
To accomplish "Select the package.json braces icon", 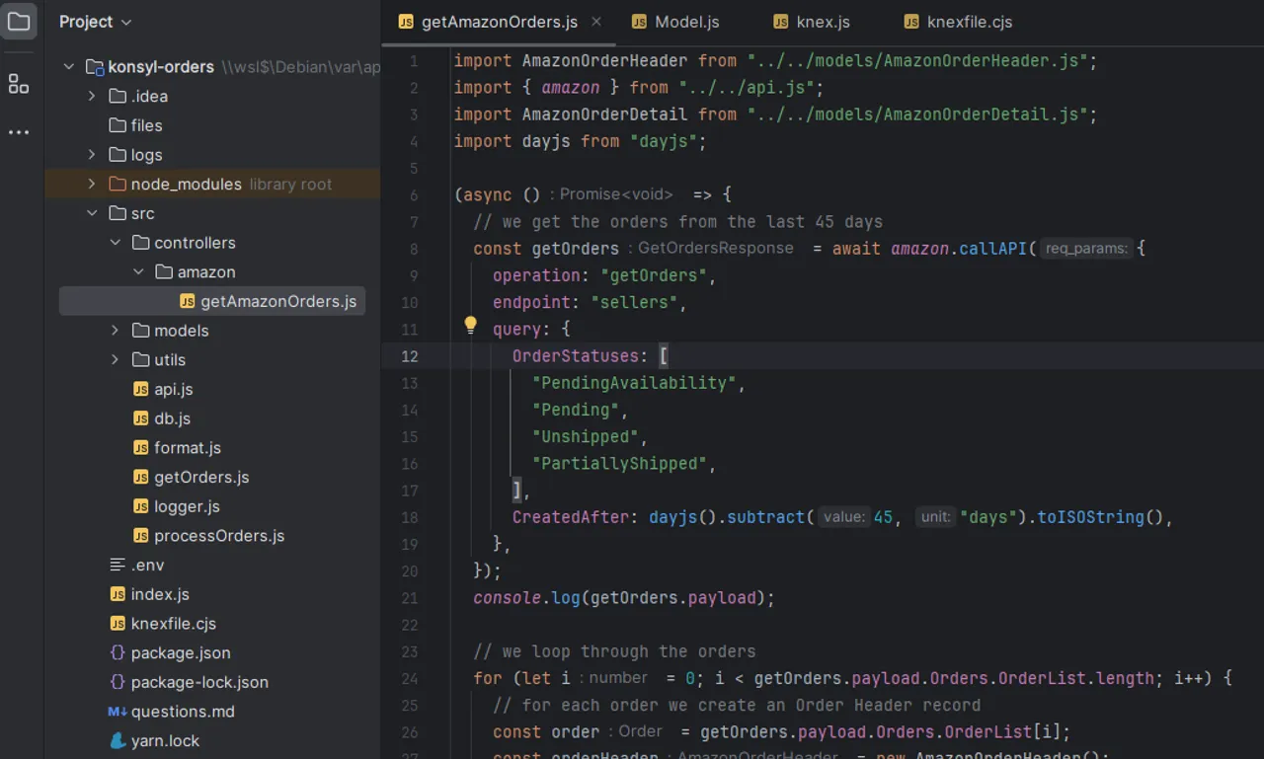I will pyautogui.click(x=117, y=652).
